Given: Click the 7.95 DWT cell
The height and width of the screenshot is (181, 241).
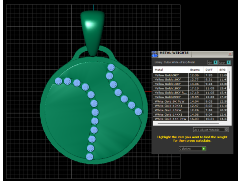Looking at the screenshot, I should (x=211, y=75).
